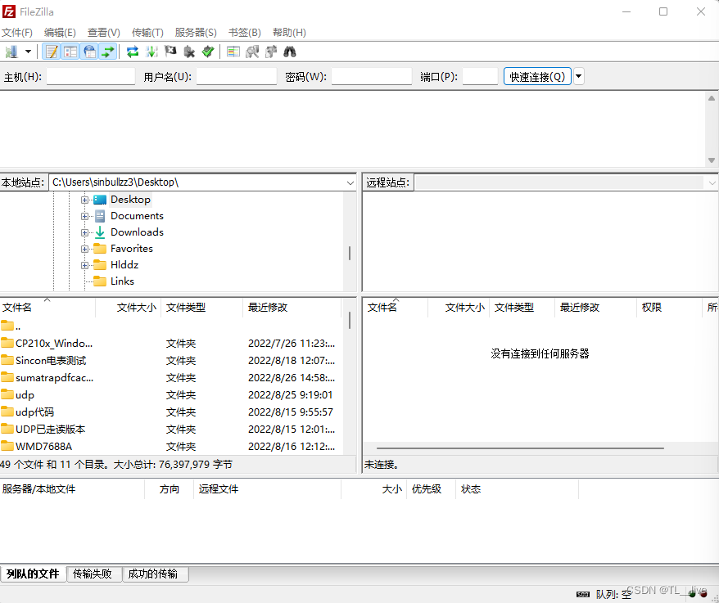Toggle processing of the transfer queue
This screenshot has height=603, width=719.
(151, 52)
